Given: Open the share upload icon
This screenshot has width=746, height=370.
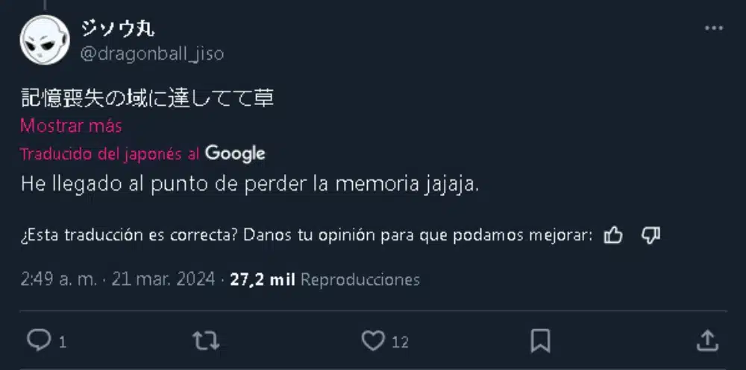Looking at the screenshot, I should pos(707,340).
